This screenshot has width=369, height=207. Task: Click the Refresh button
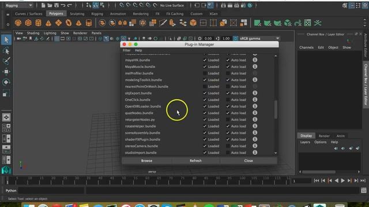tap(195, 161)
